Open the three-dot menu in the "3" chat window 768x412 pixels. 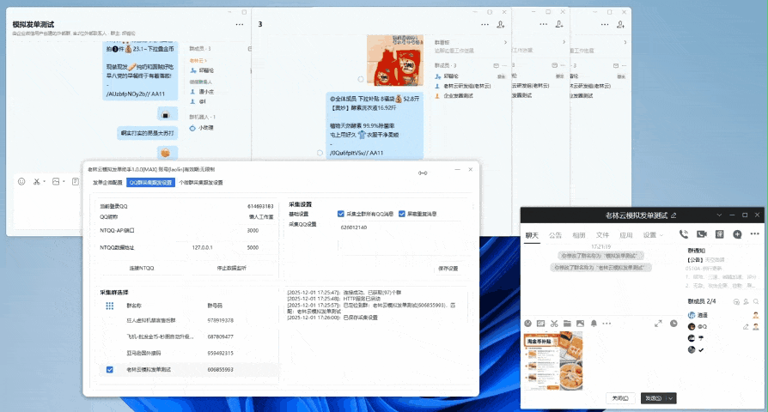point(485,25)
